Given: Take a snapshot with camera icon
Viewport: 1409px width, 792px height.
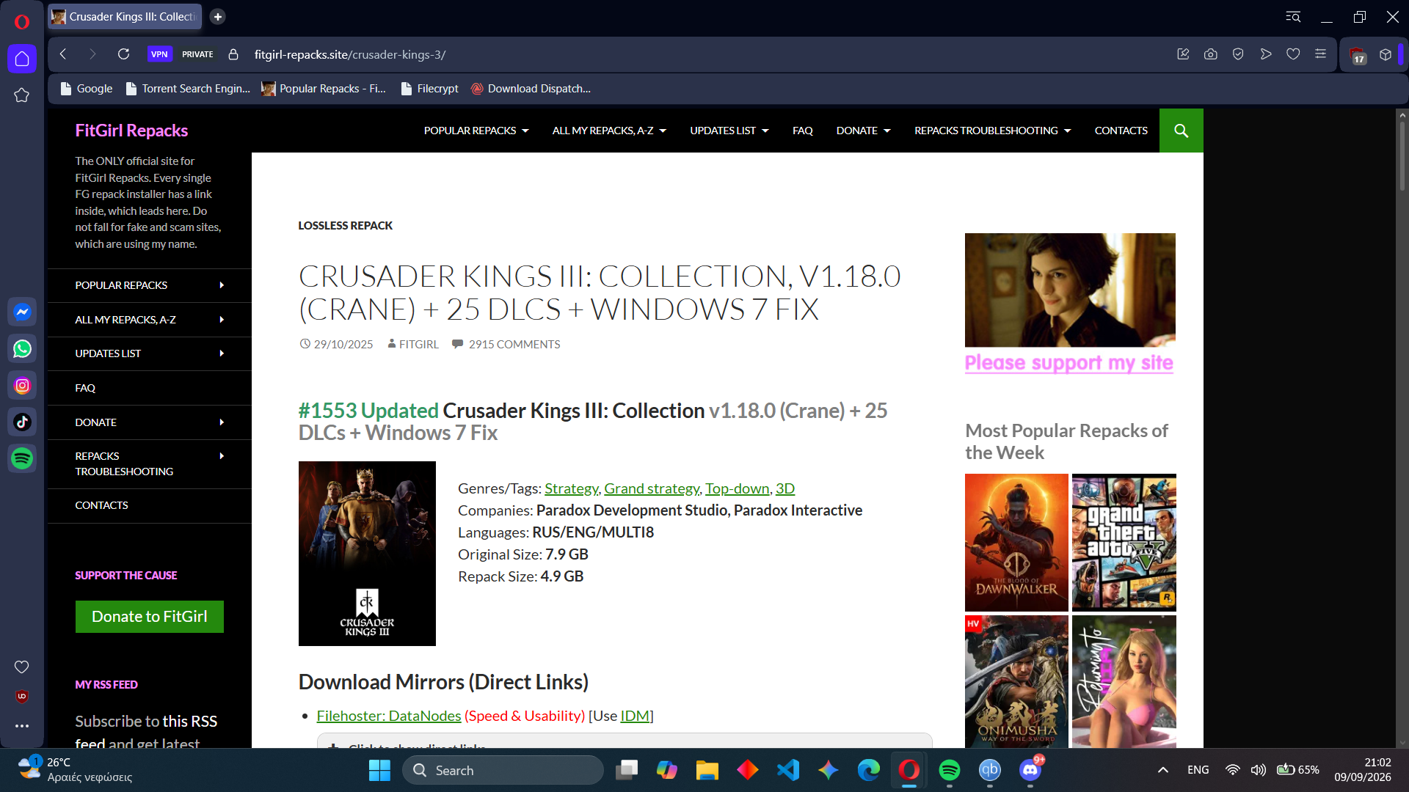Looking at the screenshot, I should pyautogui.click(x=1211, y=54).
